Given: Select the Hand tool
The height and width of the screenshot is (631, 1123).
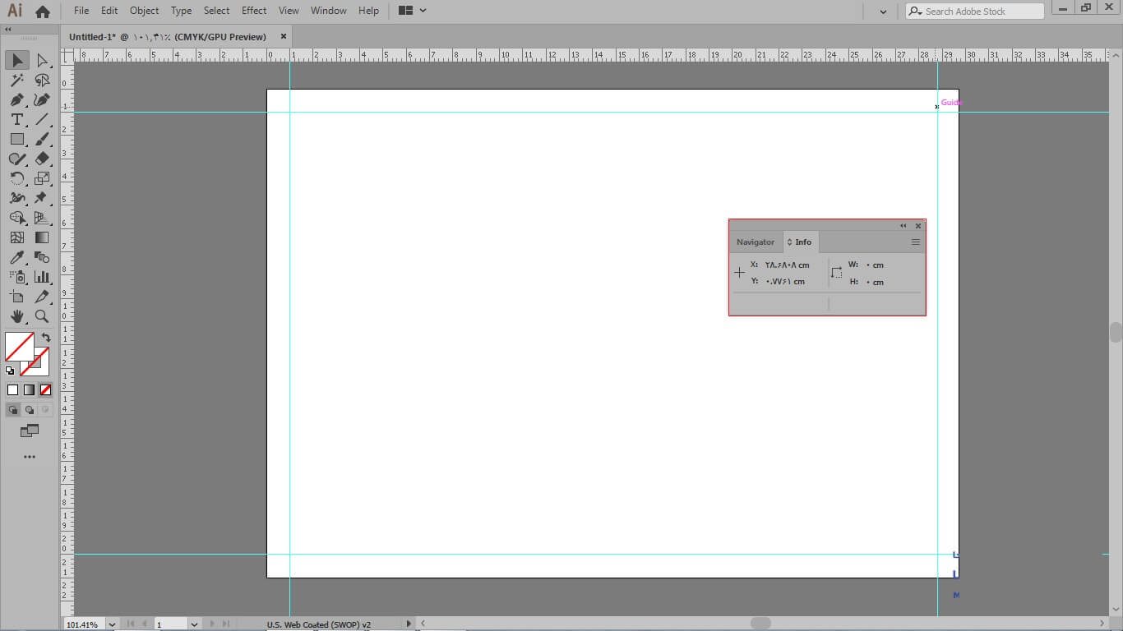Looking at the screenshot, I should [x=16, y=316].
